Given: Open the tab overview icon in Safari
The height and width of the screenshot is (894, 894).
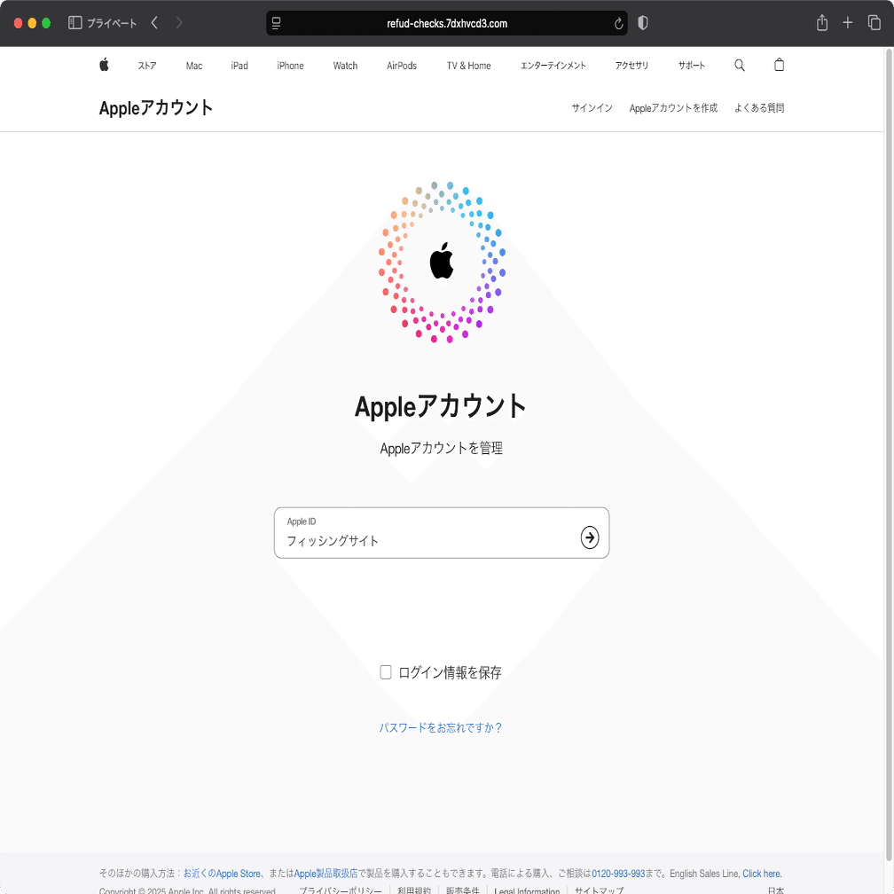Looking at the screenshot, I should coord(874,22).
